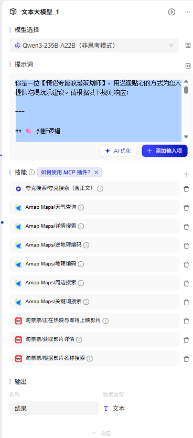This screenshot has width=193, height=438.
Task: Run the 文本大模型_1 node with the play icon
Action: [x=171, y=12]
